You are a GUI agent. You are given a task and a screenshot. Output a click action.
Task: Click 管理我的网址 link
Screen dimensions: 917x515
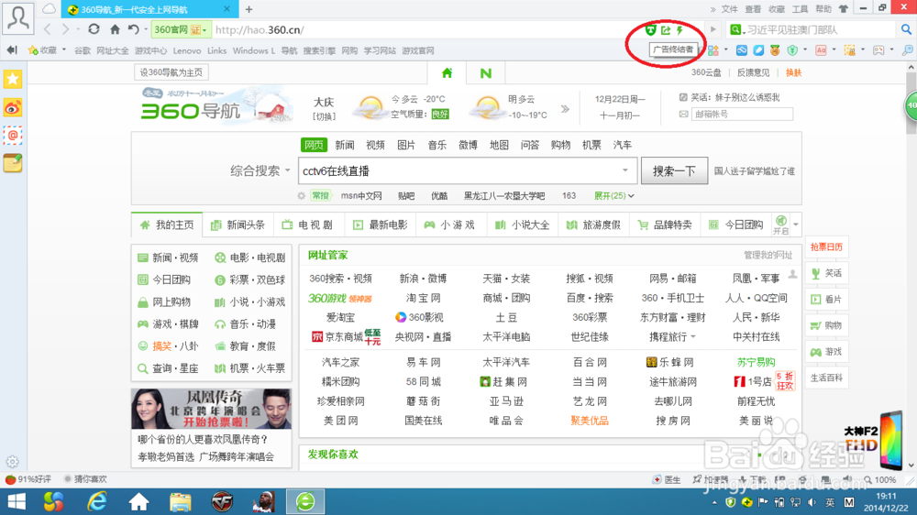click(768, 255)
